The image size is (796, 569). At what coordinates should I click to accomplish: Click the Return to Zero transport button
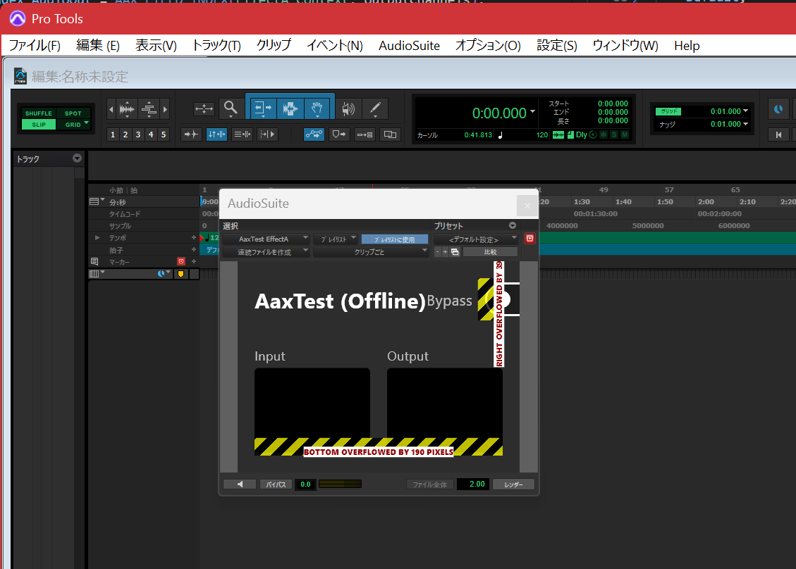778,135
